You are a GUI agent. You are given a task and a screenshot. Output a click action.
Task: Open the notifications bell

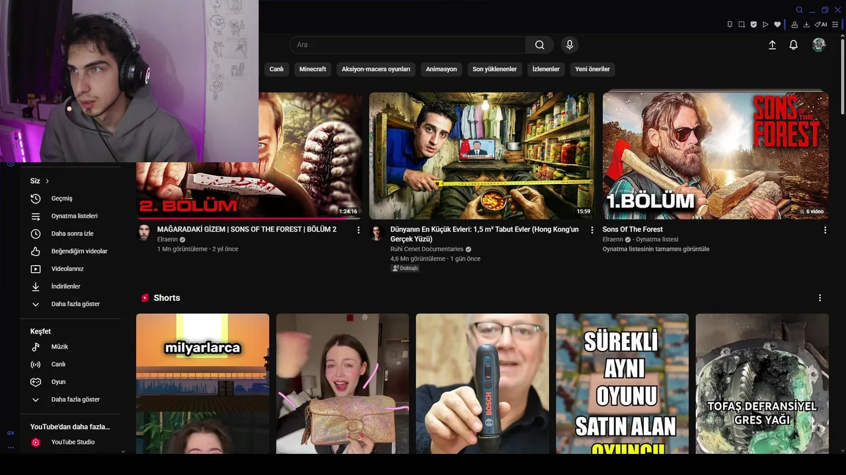tap(793, 45)
